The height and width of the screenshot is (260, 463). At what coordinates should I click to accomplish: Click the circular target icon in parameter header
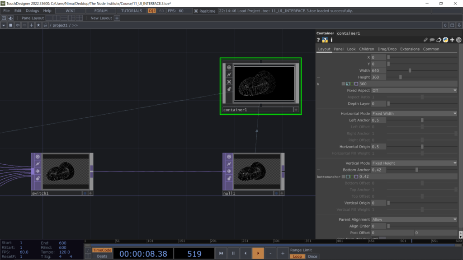[458, 40]
